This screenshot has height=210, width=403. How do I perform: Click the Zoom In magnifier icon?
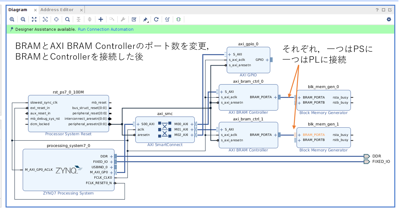(x=12, y=19)
